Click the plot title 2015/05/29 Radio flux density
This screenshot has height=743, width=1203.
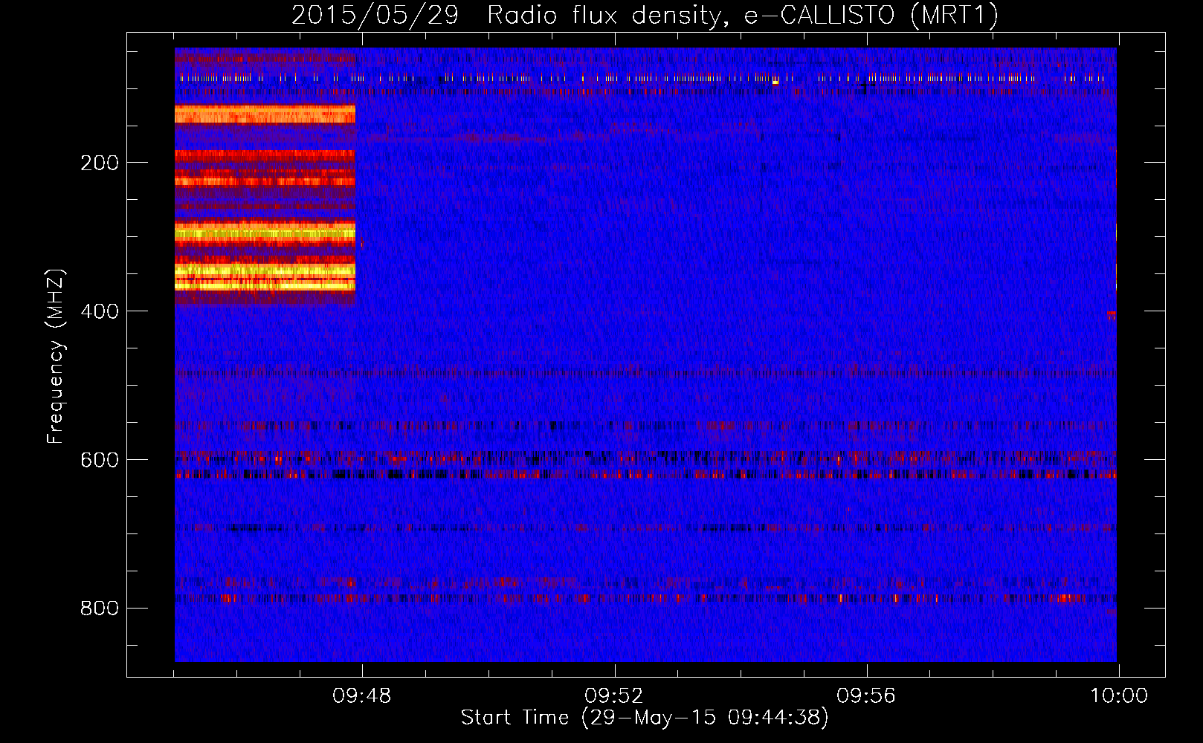click(645, 15)
